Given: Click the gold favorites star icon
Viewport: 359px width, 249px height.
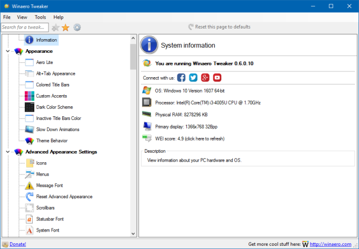Looking at the screenshot, I should point(65,27).
